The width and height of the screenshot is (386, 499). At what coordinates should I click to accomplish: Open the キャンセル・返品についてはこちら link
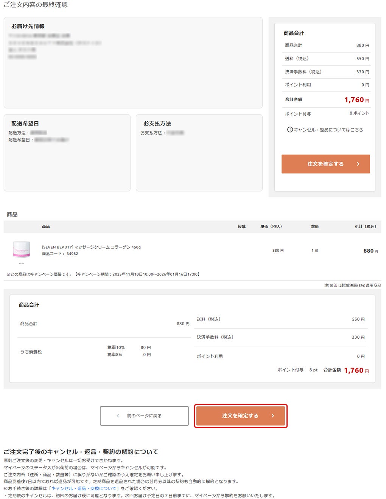[328, 130]
